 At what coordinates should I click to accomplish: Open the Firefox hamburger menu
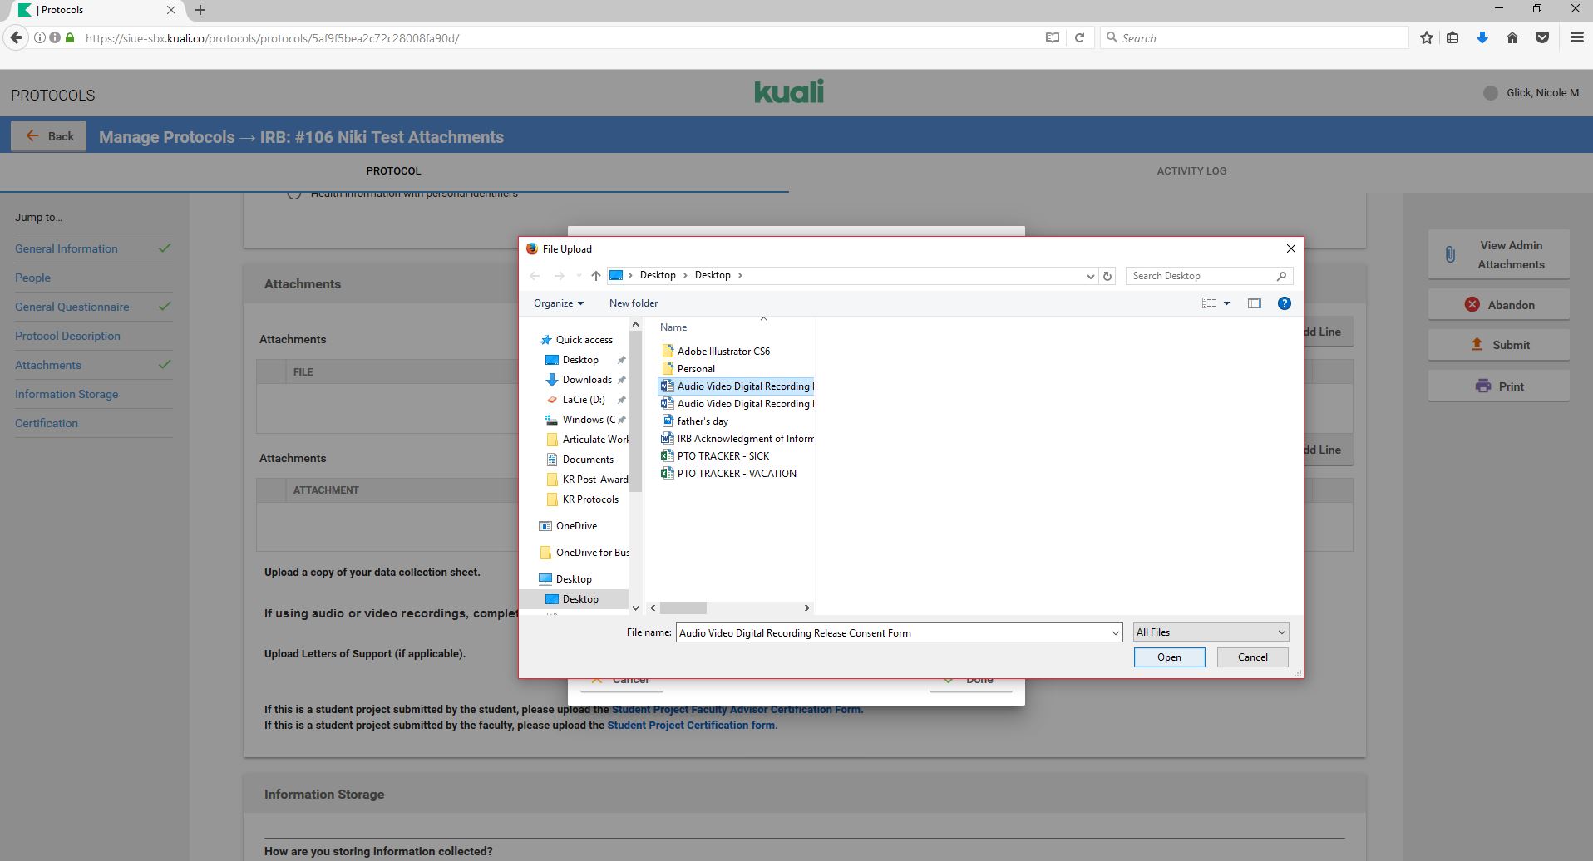click(1576, 38)
